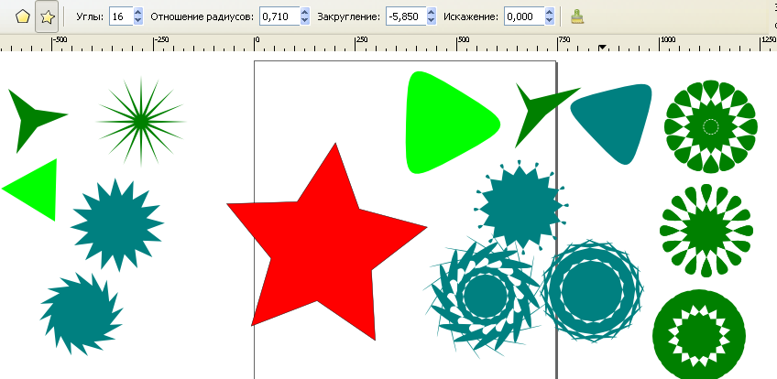Screen dimensions: 777x379
Task: Reset shape parameters with broom icon
Action: click(577, 16)
